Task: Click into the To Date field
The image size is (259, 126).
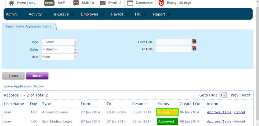Action: 173,49
